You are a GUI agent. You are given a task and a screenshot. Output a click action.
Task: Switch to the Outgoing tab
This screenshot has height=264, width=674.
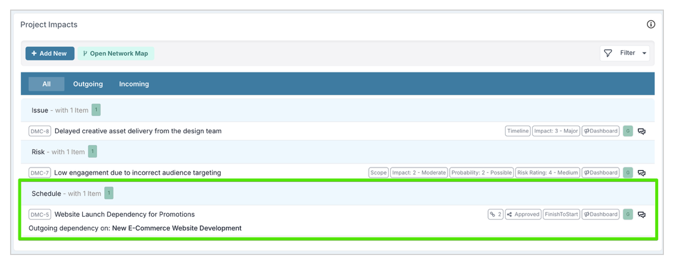[x=88, y=84]
